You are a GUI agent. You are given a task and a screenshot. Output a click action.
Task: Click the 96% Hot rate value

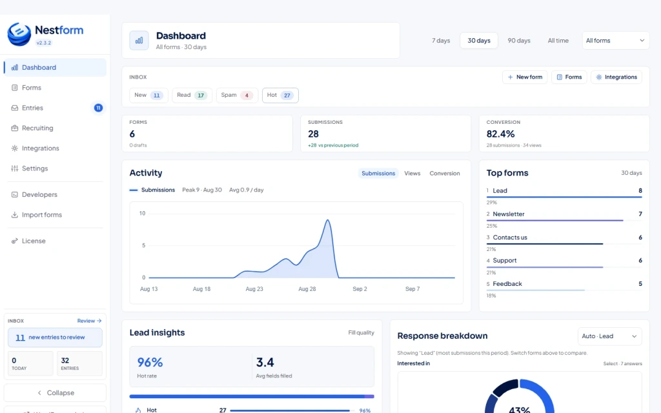coord(150,363)
